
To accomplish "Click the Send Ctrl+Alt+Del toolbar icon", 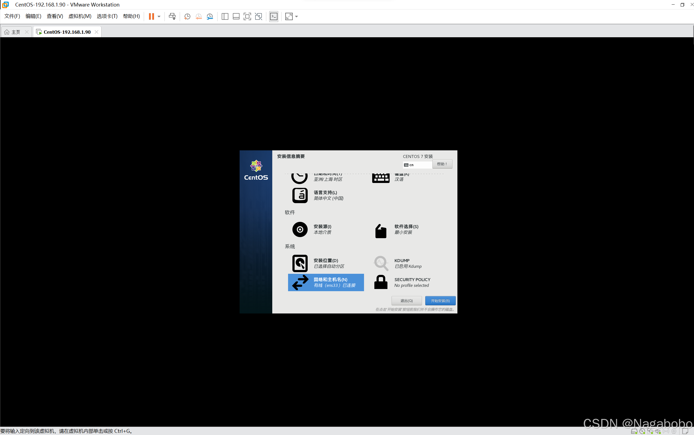I will pyautogui.click(x=172, y=16).
